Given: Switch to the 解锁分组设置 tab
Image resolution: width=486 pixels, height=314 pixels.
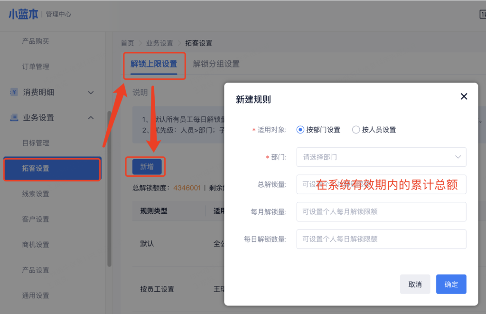Looking at the screenshot, I should pyautogui.click(x=216, y=64).
